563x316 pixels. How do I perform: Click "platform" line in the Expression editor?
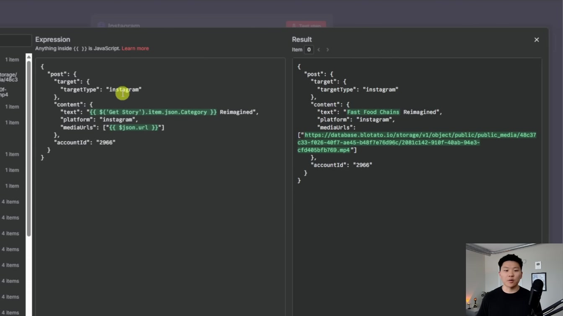(x=99, y=120)
